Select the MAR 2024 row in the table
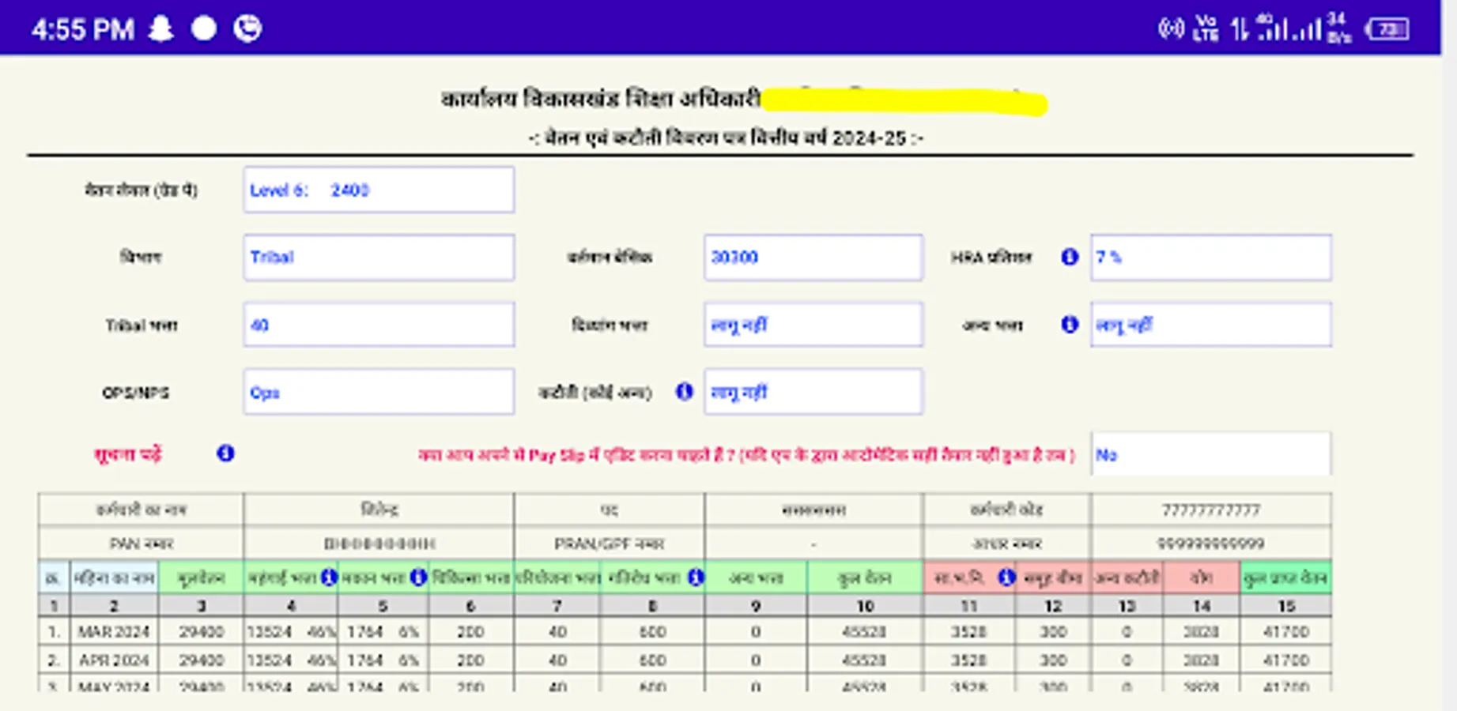 click(x=113, y=631)
